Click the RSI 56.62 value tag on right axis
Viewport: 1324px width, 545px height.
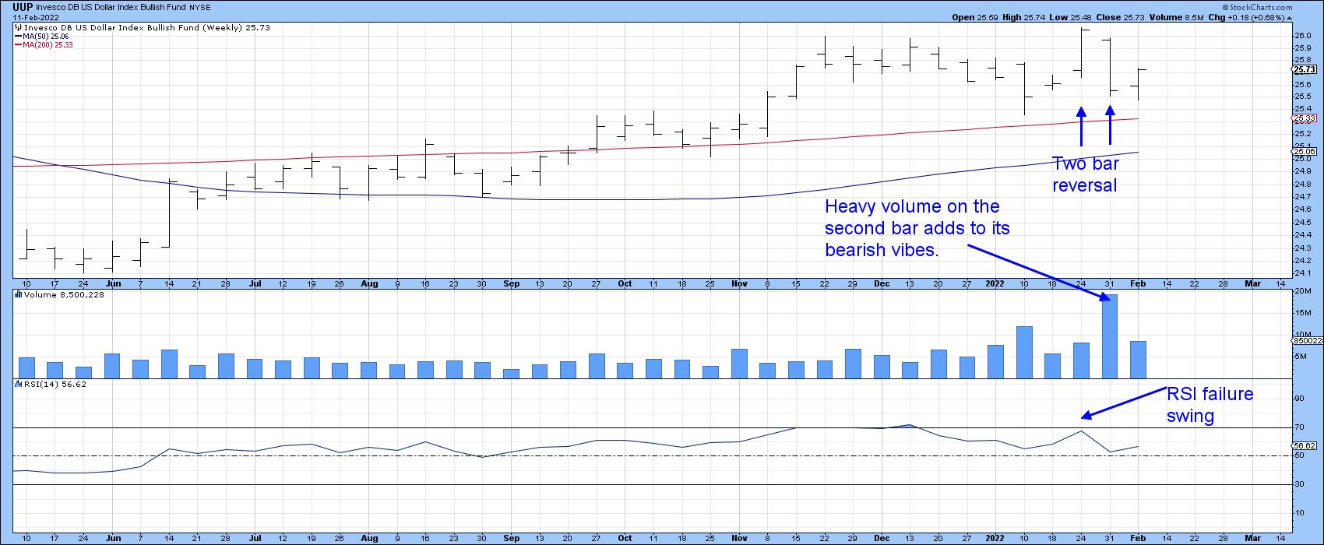1305,446
